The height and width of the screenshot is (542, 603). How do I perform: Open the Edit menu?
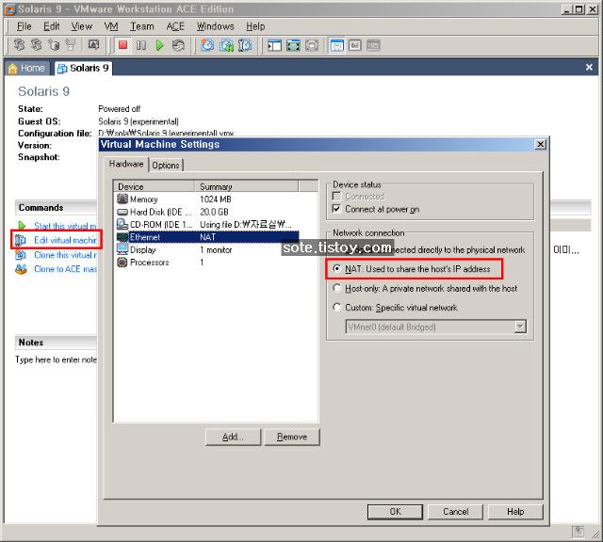coord(51,26)
